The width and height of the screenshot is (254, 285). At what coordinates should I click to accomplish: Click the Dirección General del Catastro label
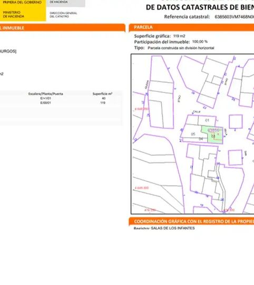click(x=63, y=15)
